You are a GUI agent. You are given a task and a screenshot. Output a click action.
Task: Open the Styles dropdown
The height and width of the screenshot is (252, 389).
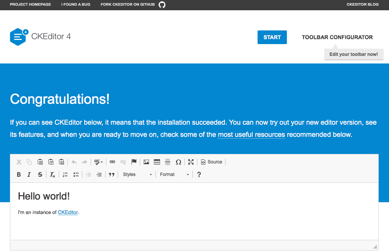coord(137,174)
